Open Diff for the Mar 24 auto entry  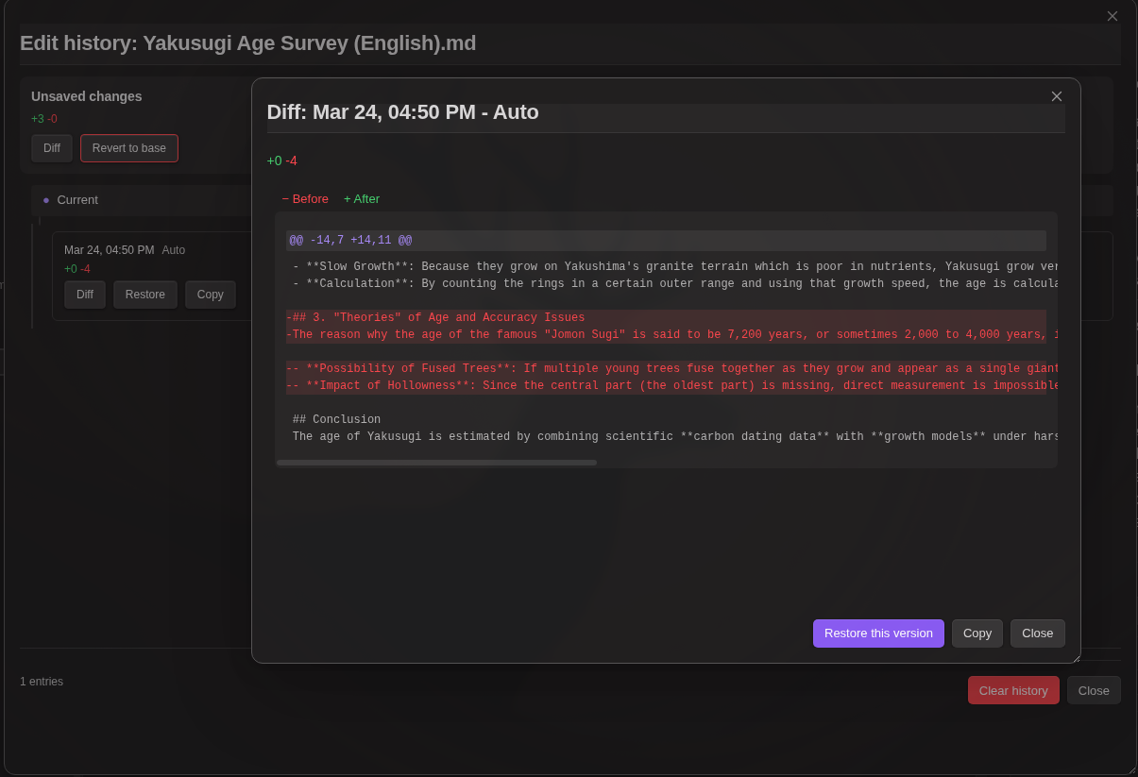[85, 294]
